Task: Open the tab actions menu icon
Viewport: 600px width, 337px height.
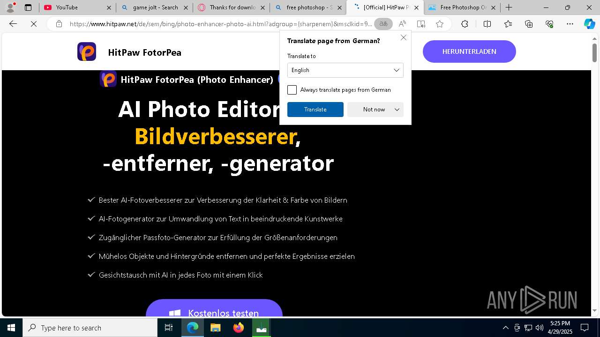Action: click(28, 7)
